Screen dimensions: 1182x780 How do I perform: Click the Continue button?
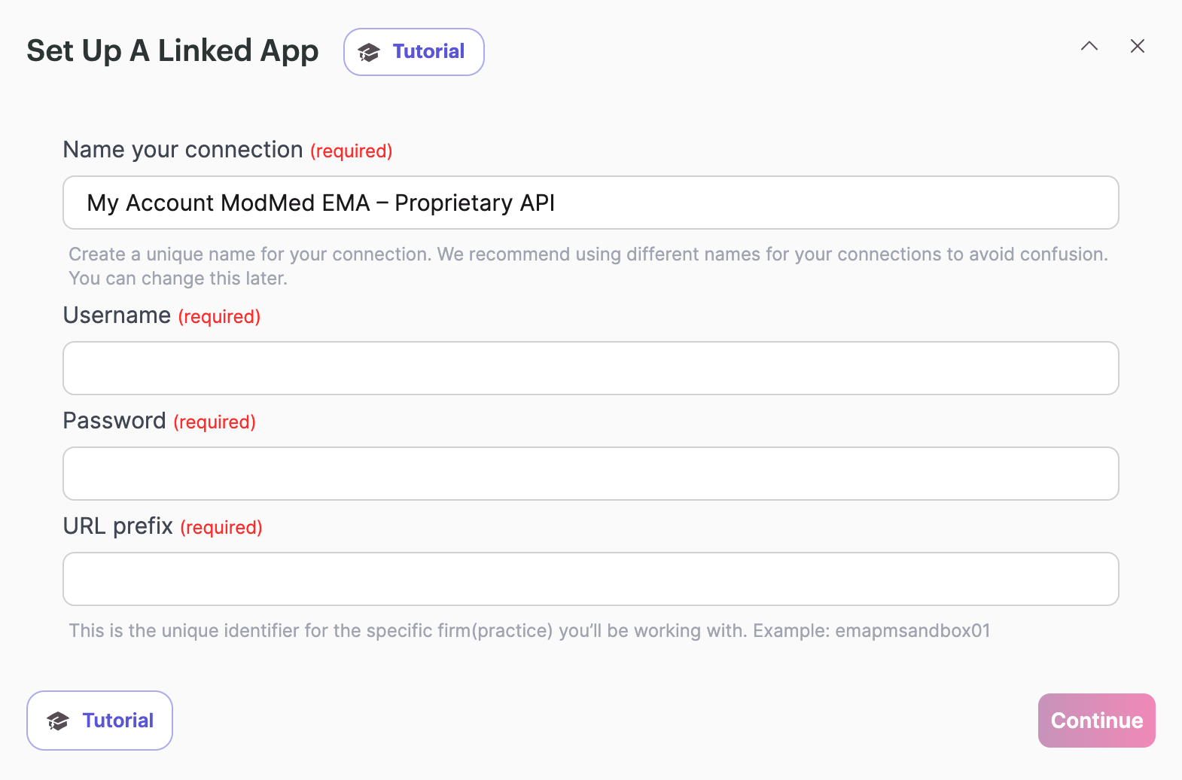pyautogui.click(x=1096, y=721)
